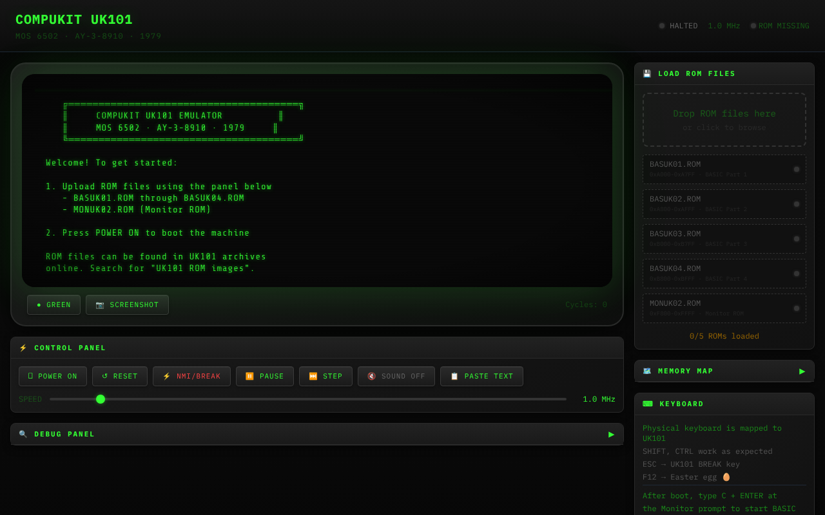Click the HALTED status indicator in the header

click(678, 26)
